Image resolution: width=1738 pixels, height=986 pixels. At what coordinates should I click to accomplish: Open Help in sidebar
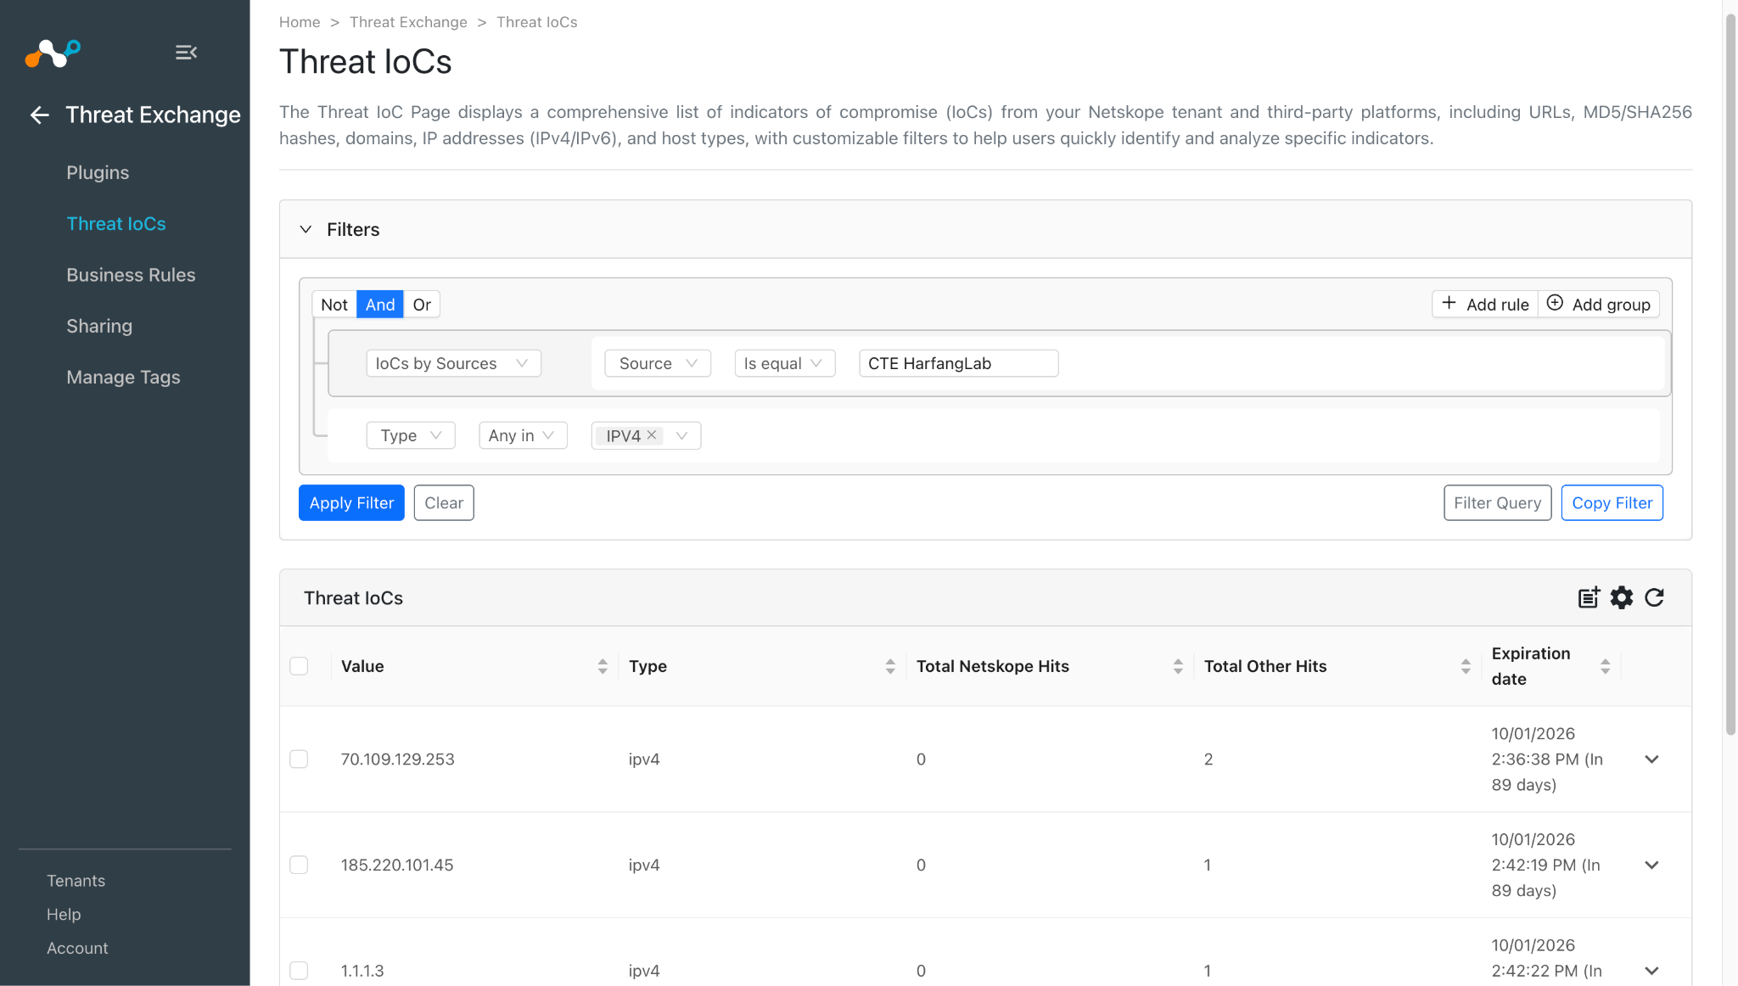[x=64, y=914]
